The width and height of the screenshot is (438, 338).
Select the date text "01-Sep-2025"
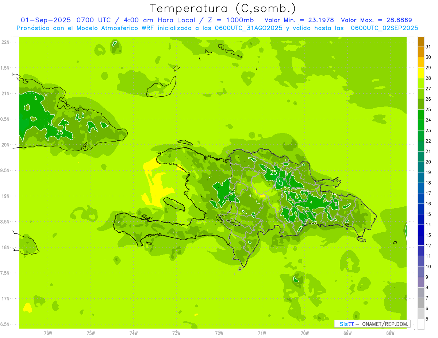[46, 20]
